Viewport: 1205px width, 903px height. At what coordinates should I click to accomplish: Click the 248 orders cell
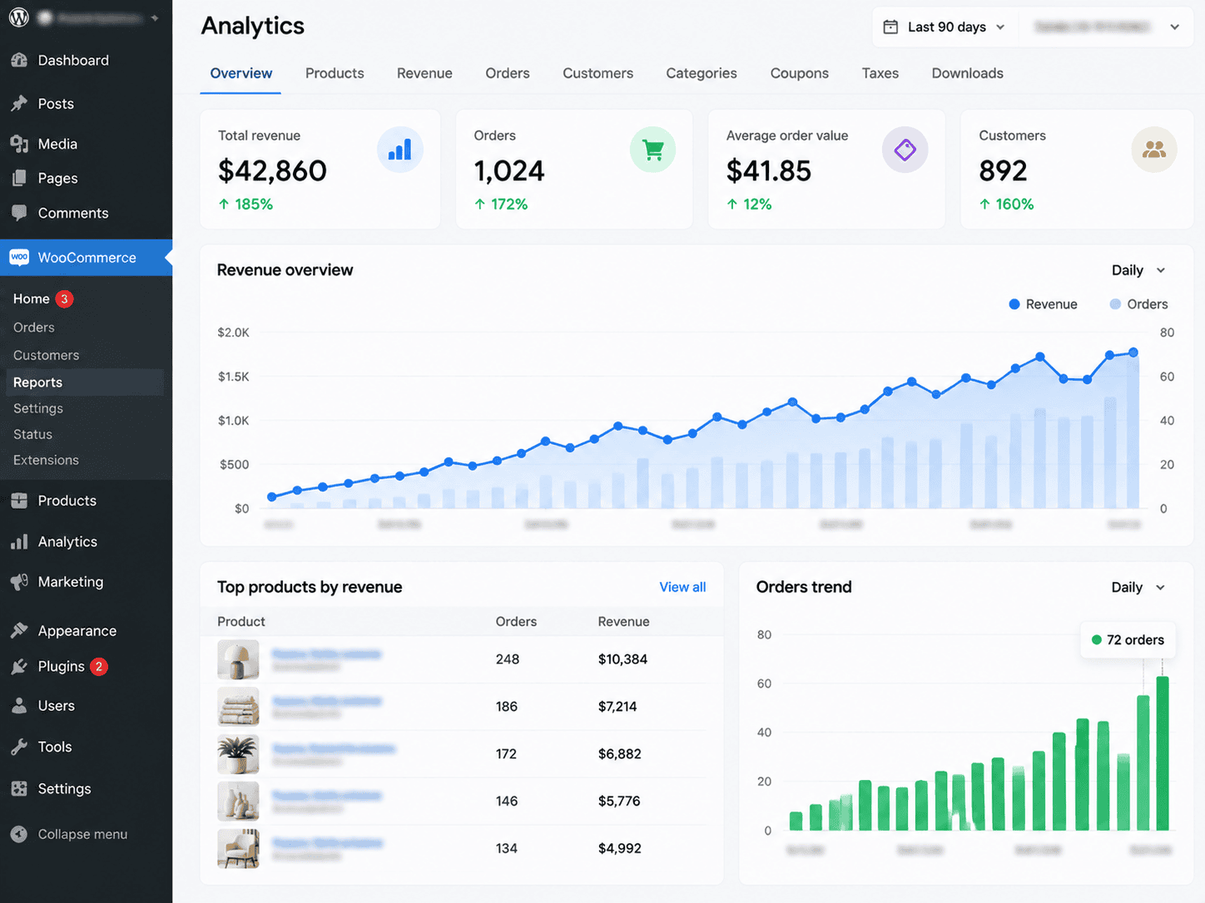(508, 659)
